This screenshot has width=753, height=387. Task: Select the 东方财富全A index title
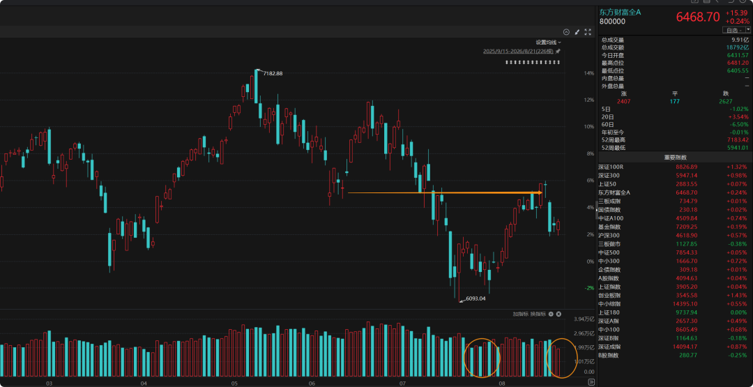620,12
